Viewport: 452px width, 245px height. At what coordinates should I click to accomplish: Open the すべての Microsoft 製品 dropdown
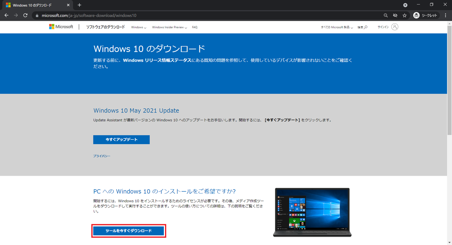(336, 27)
